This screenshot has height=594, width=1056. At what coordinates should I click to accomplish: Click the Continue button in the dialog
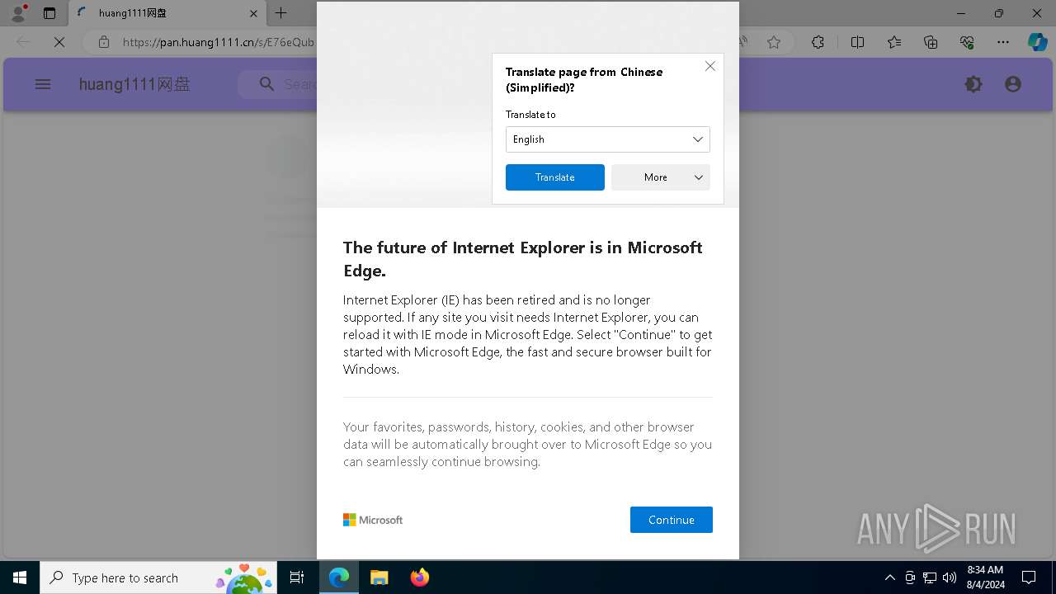[x=671, y=520]
